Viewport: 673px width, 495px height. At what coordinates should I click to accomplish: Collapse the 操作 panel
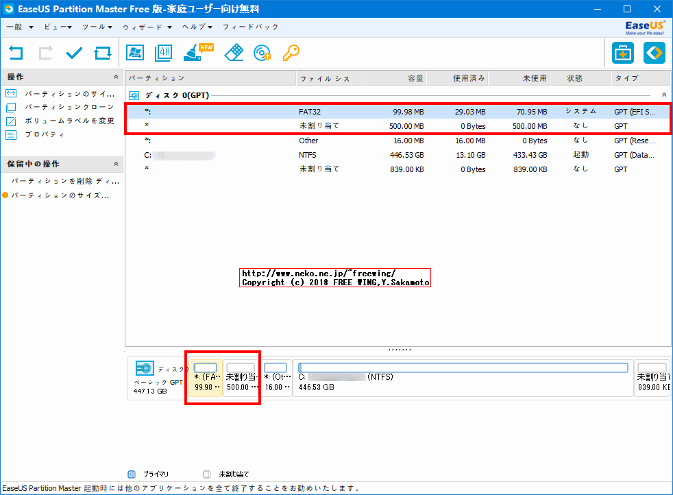coord(115,77)
